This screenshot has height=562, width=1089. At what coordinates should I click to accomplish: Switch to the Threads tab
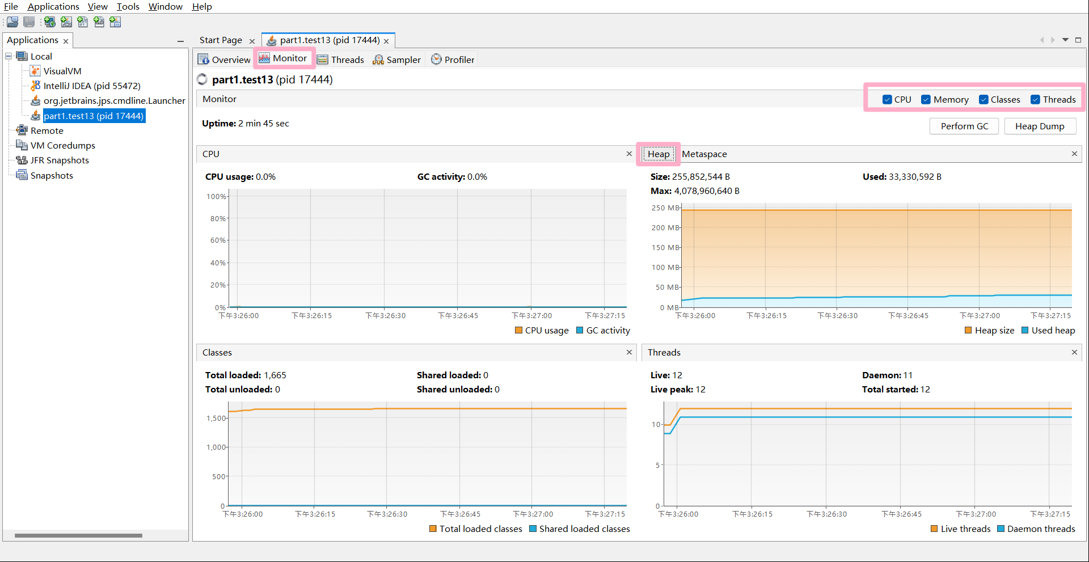341,60
